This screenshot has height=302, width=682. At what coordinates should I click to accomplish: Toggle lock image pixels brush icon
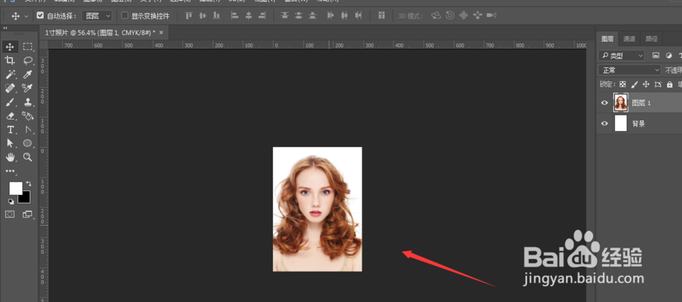(x=634, y=84)
